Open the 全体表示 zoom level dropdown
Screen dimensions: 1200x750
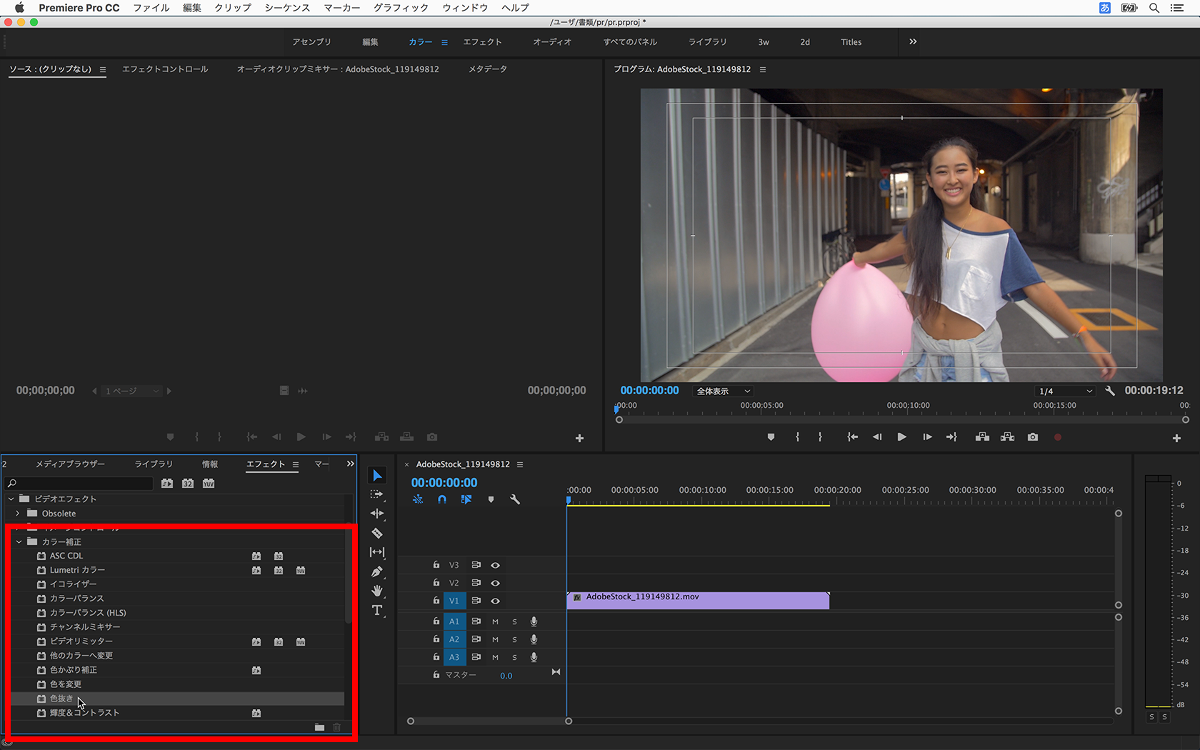point(723,391)
